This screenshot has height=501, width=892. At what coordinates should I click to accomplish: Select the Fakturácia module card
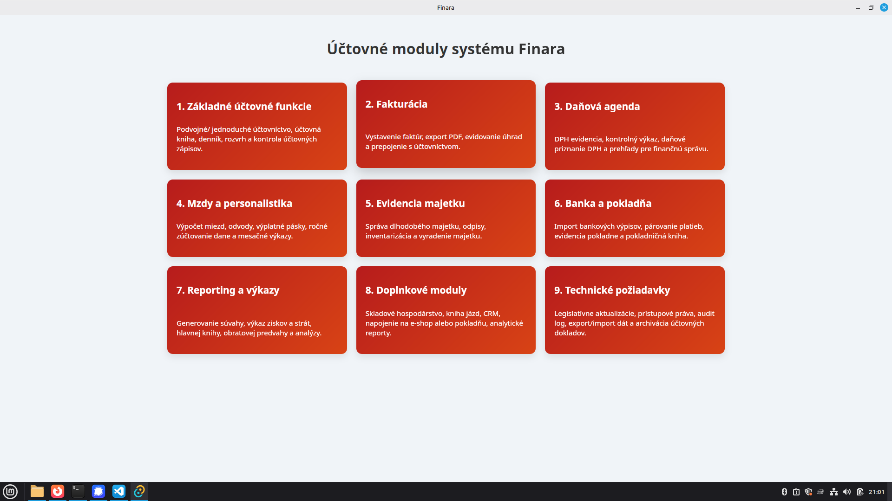[446, 124]
